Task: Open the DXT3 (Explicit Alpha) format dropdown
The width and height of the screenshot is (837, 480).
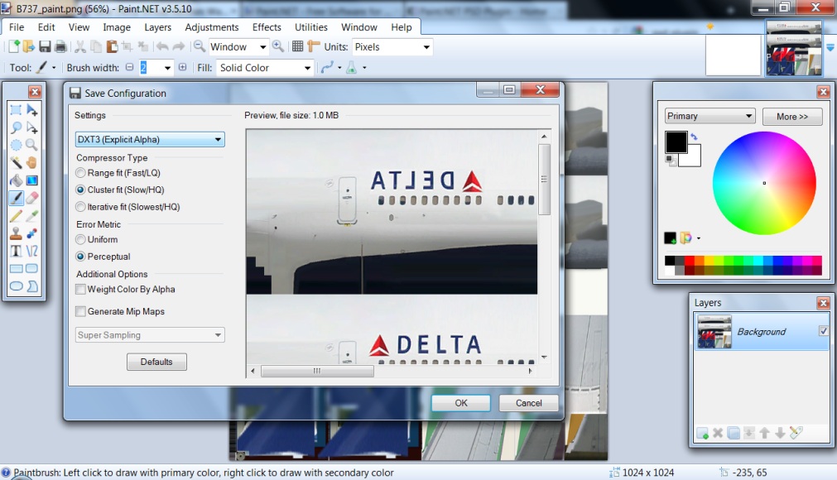Action: pos(150,139)
